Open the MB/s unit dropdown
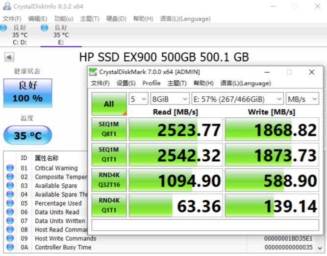The height and width of the screenshot is (256, 327). coord(302,99)
